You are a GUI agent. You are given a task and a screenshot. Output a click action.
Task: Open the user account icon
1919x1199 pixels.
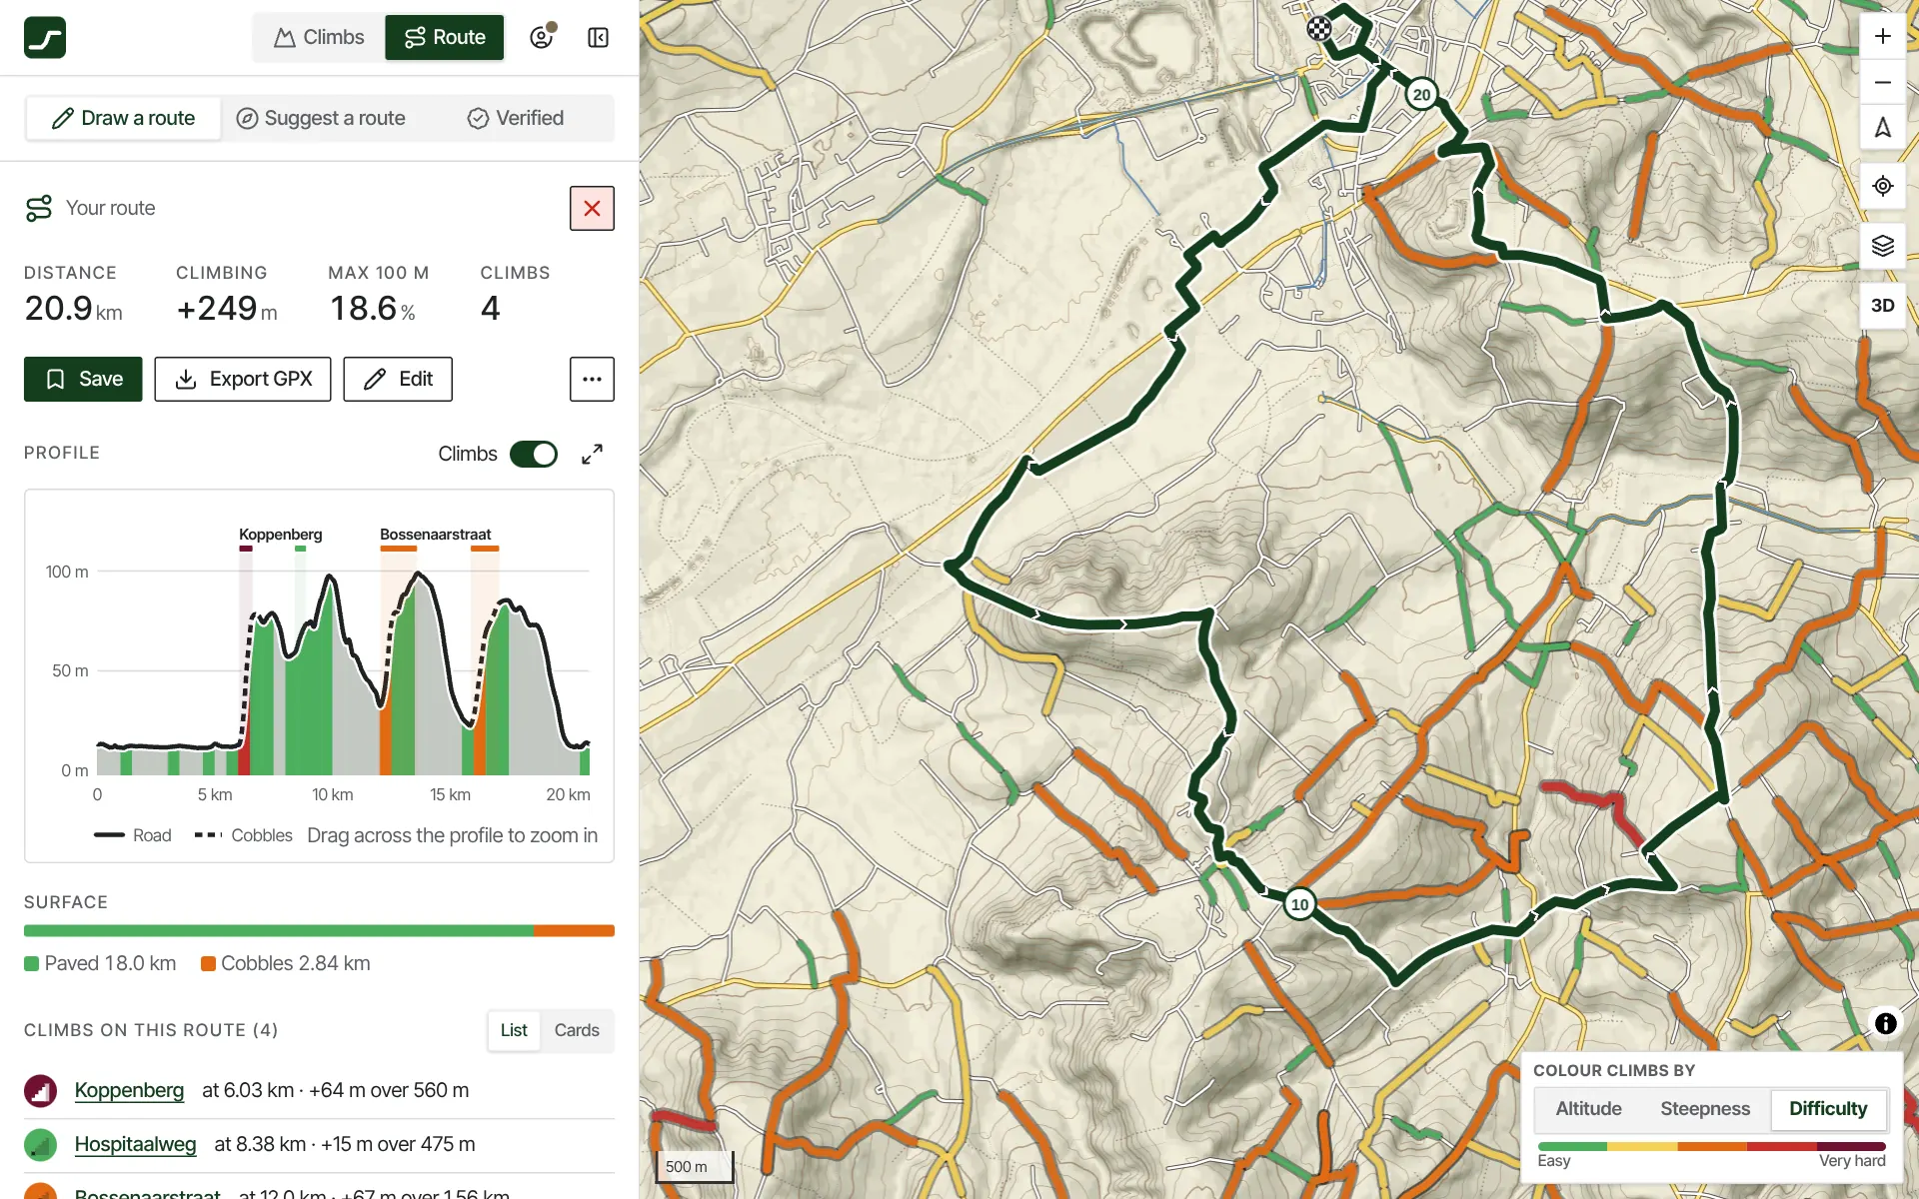542,37
